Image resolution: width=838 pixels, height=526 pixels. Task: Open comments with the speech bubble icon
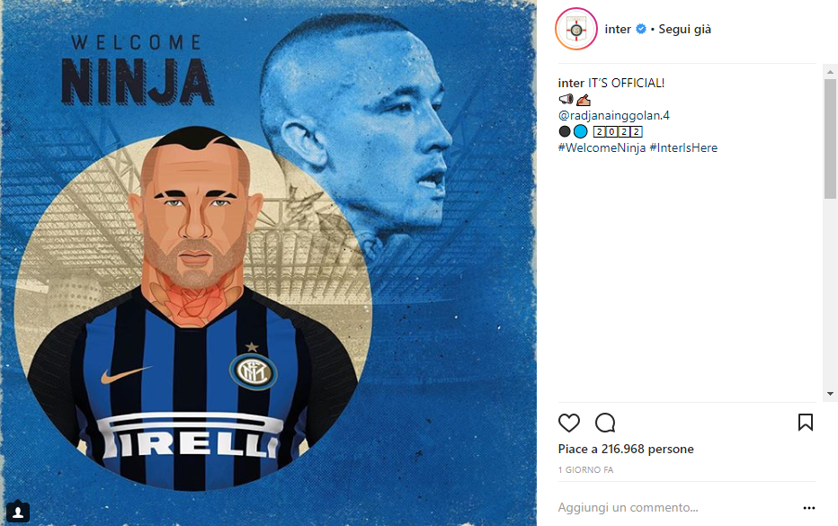[605, 423]
